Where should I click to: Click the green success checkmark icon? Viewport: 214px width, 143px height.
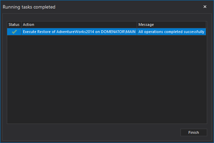pos(14,32)
